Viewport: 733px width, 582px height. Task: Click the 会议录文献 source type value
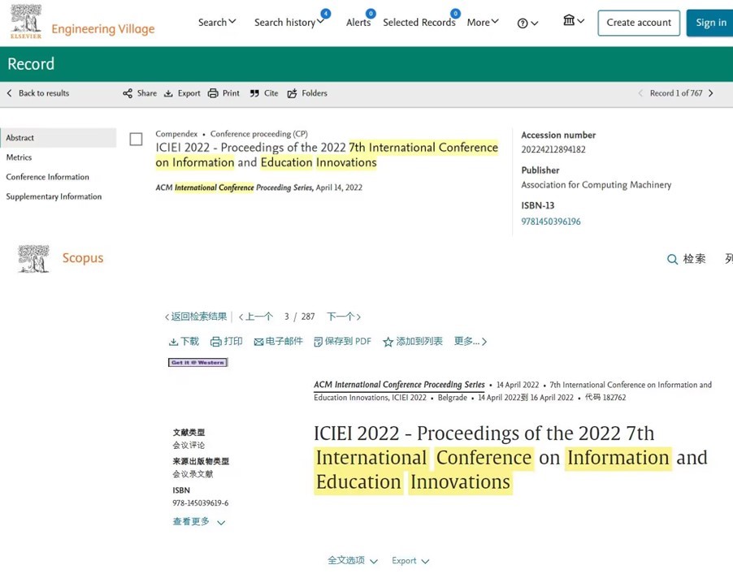point(193,474)
